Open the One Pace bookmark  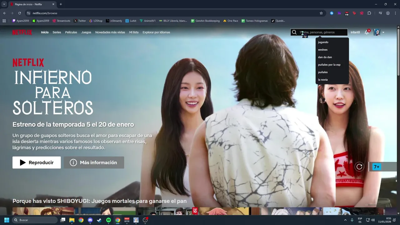tap(231, 21)
